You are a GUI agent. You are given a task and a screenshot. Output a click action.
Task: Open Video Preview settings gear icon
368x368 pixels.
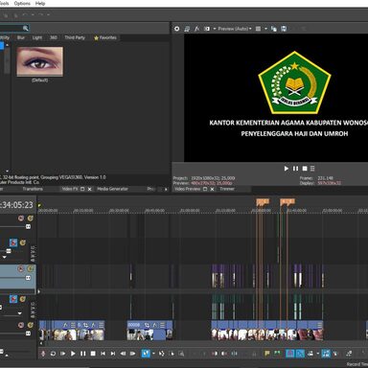click(176, 29)
